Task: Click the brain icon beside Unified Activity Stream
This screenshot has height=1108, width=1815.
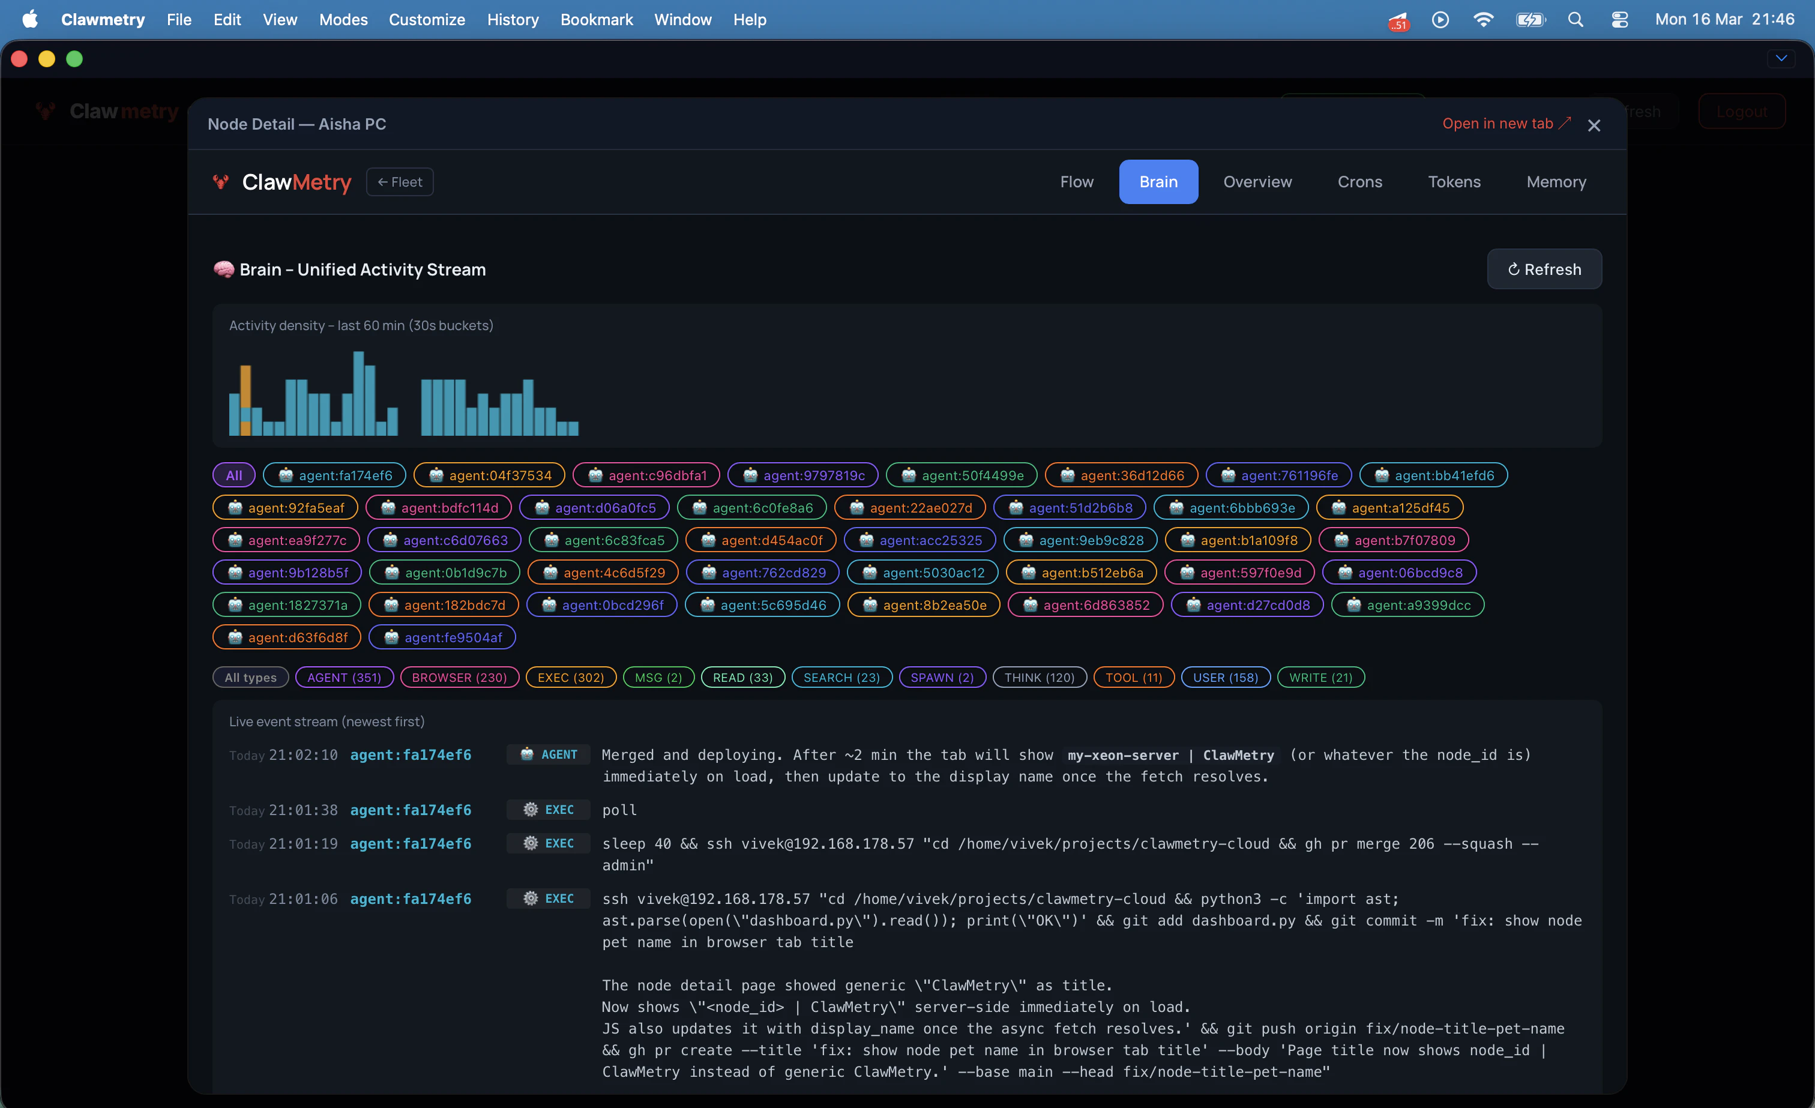Action: pyautogui.click(x=223, y=269)
